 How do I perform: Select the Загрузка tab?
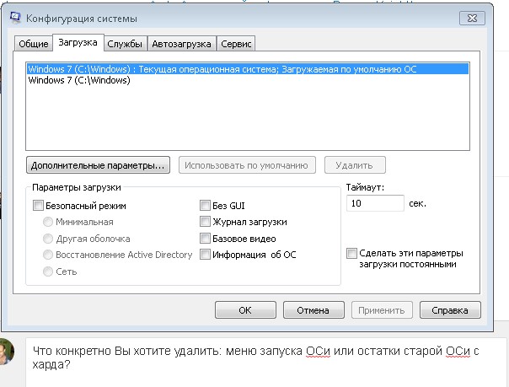click(78, 42)
